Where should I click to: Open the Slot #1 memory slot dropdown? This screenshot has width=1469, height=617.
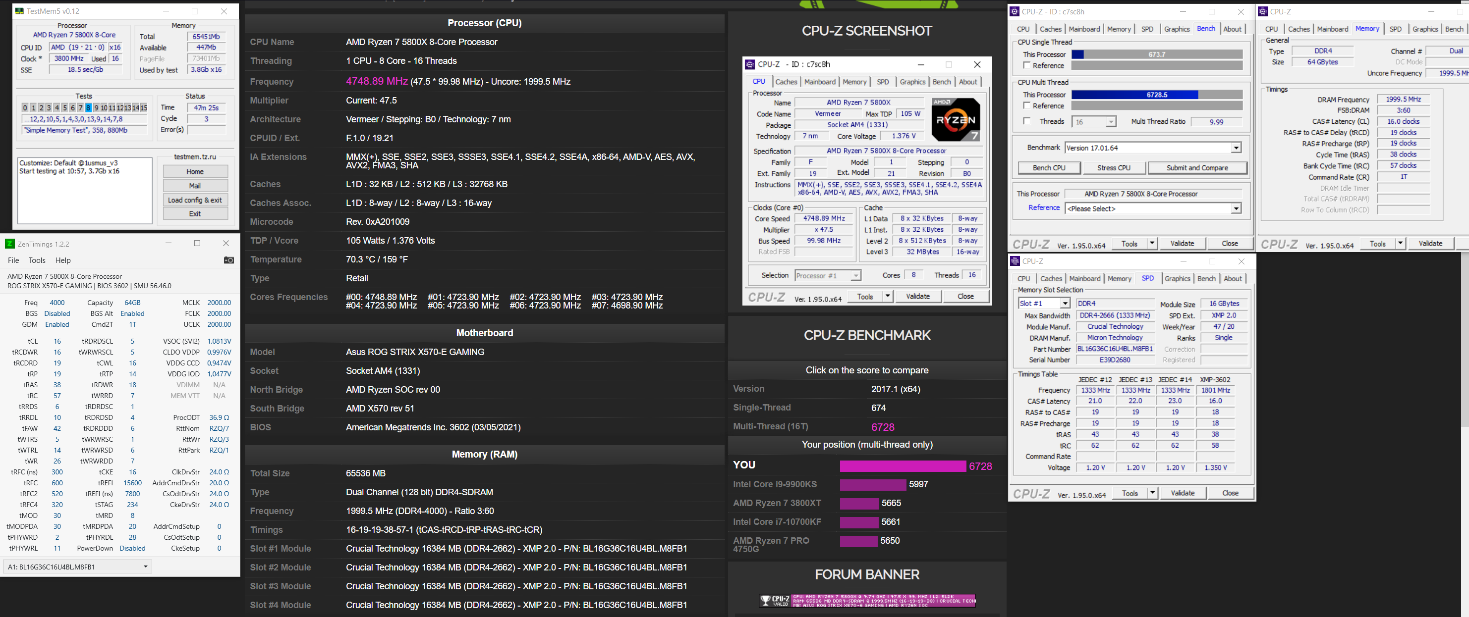click(x=1065, y=304)
